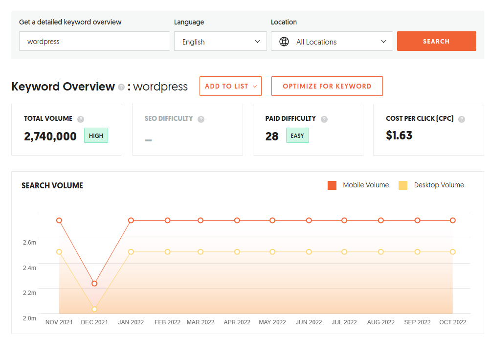The image size is (490, 338).
Task: Select the NOV 2021 desktop volume data point
Action: point(59,252)
